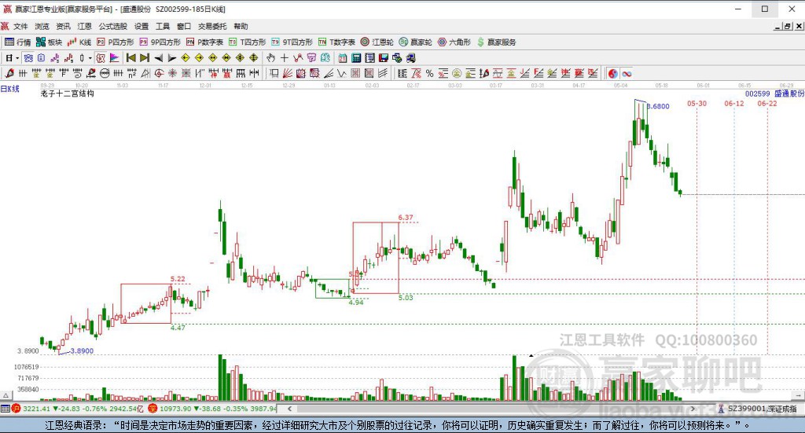Open the 六角形 hexagon tool

pyautogui.click(x=454, y=42)
